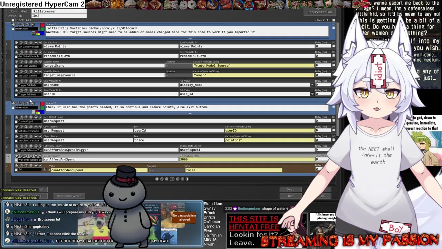Collapse the Check if user comment with arrow below it
442x249 pixels.
(x=190, y=113)
